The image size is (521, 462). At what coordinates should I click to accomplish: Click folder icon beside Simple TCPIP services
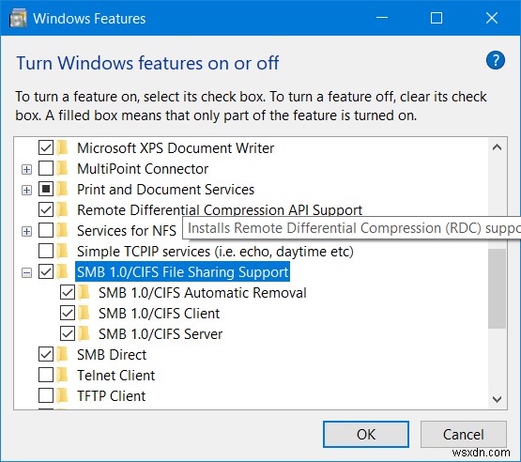(63, 251)
